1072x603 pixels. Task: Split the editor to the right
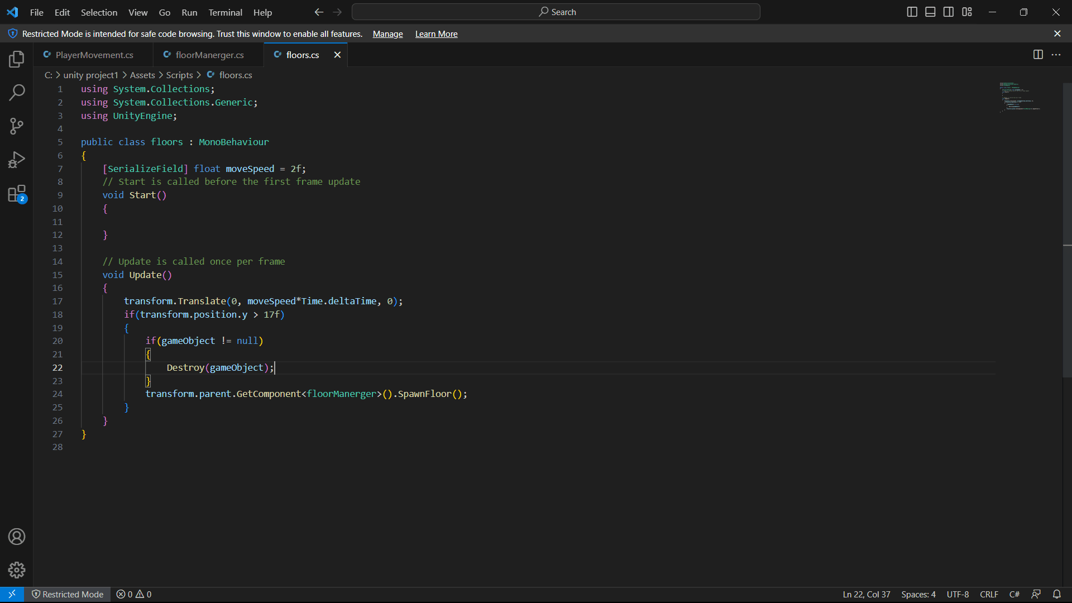(1038, 55)
